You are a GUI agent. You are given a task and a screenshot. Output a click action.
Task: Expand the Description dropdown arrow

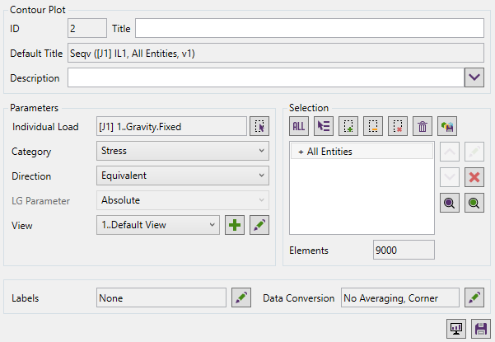coord(474,77)
